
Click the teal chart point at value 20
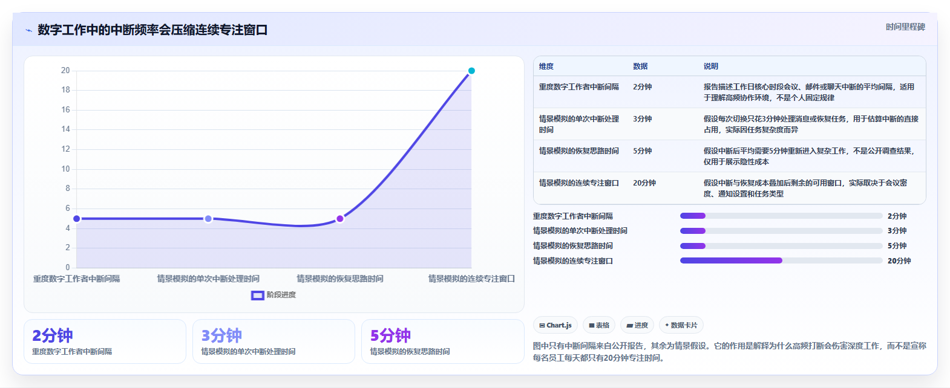(471, 71)
